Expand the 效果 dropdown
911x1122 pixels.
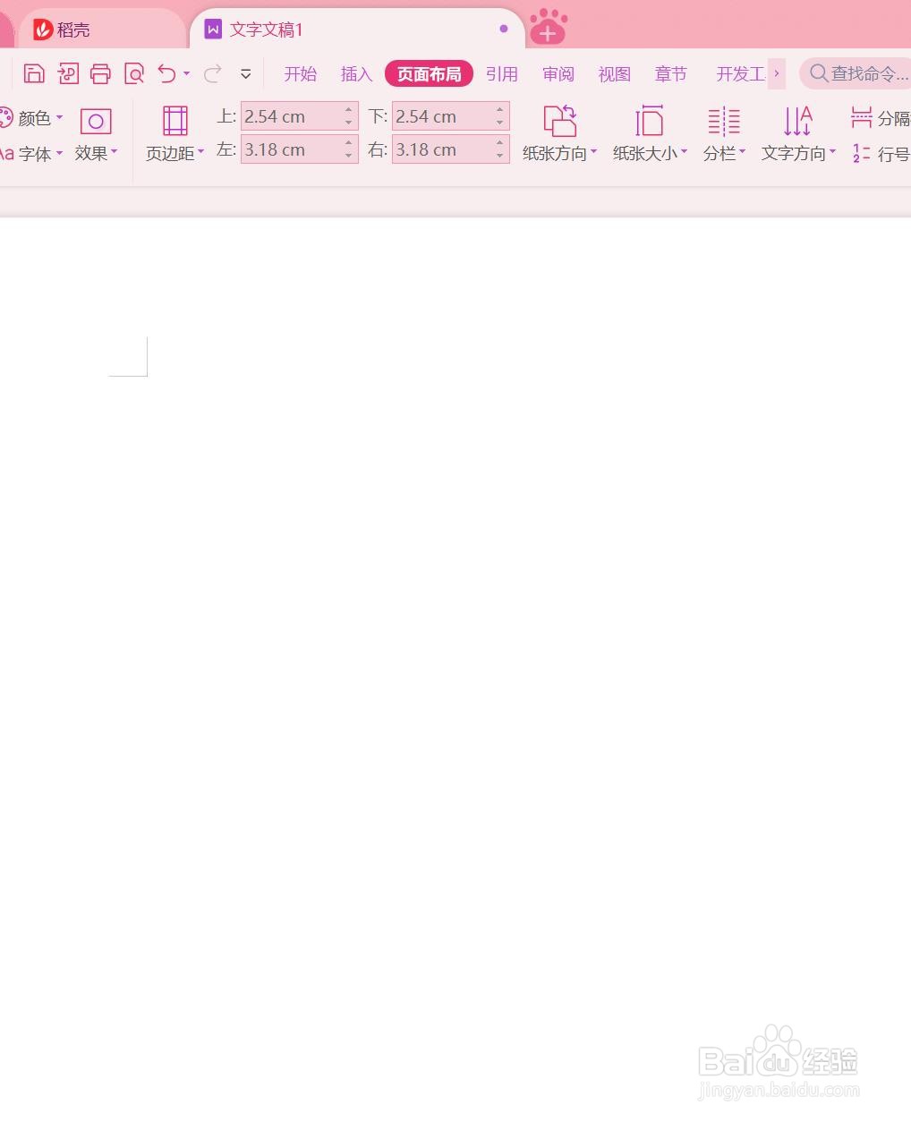[97, 154]
